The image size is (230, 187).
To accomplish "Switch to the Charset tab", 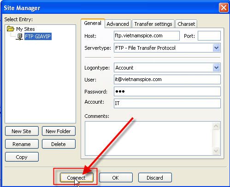I will pos(186,24).
